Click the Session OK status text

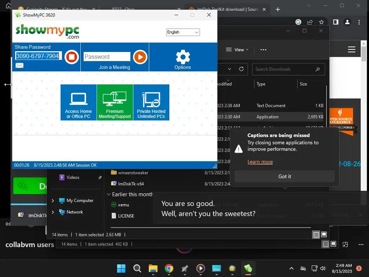pos(86,165)
